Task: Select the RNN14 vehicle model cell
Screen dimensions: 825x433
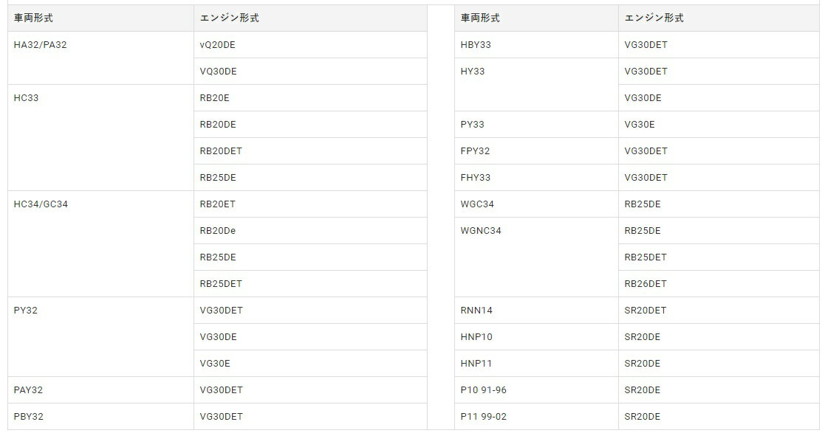Action: pos(476,311)
